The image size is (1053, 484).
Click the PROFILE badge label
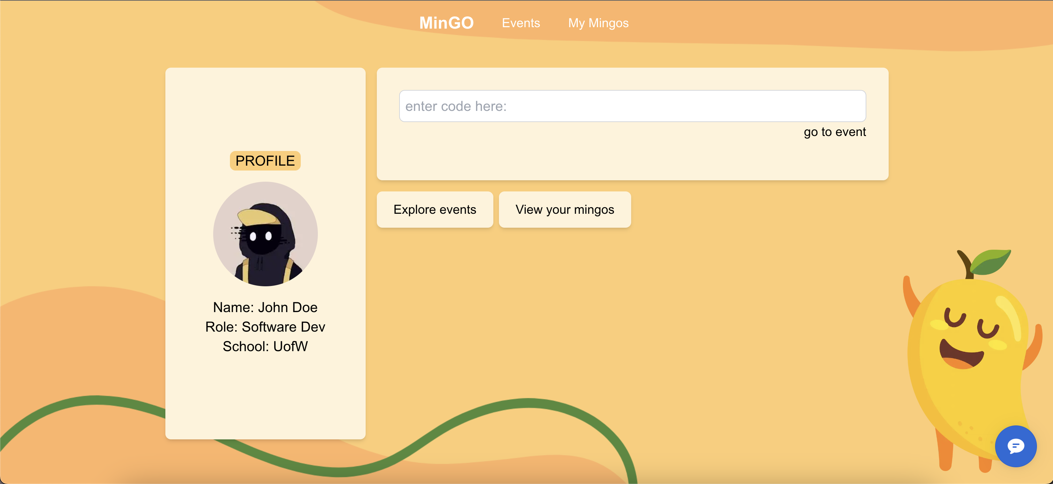click(265, 160)
